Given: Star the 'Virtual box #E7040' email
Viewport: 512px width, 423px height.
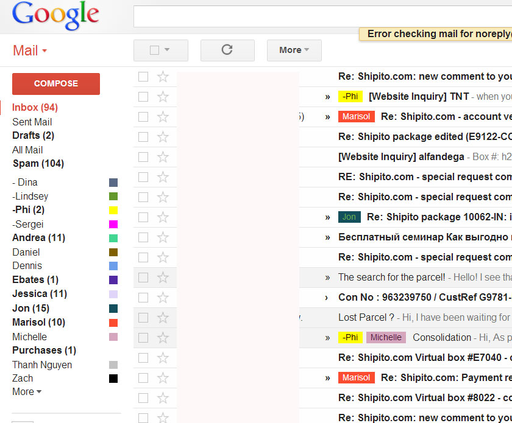Looking at the screenshot, I should (x=163, y=358).
